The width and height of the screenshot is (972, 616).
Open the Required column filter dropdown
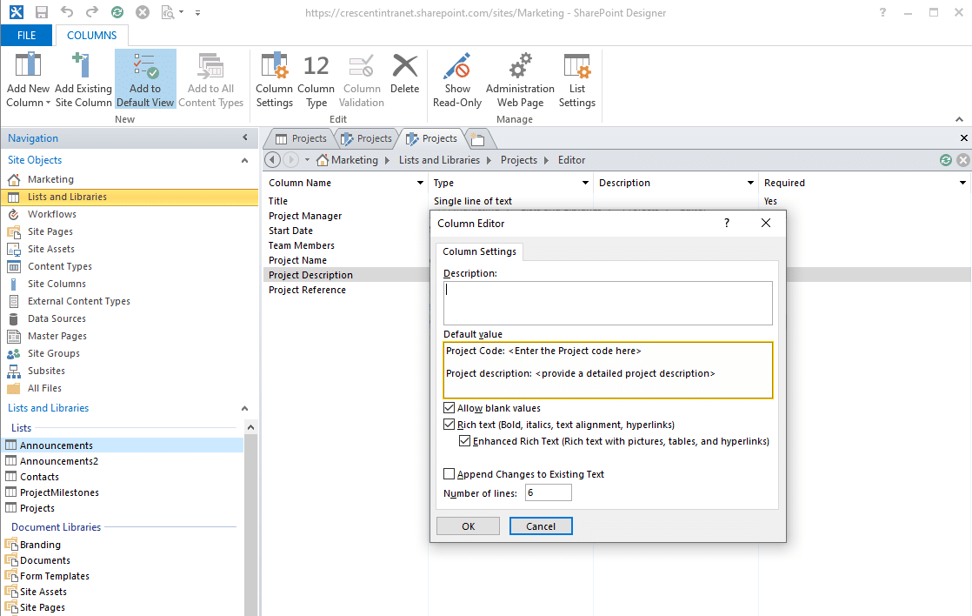(962, 183)
